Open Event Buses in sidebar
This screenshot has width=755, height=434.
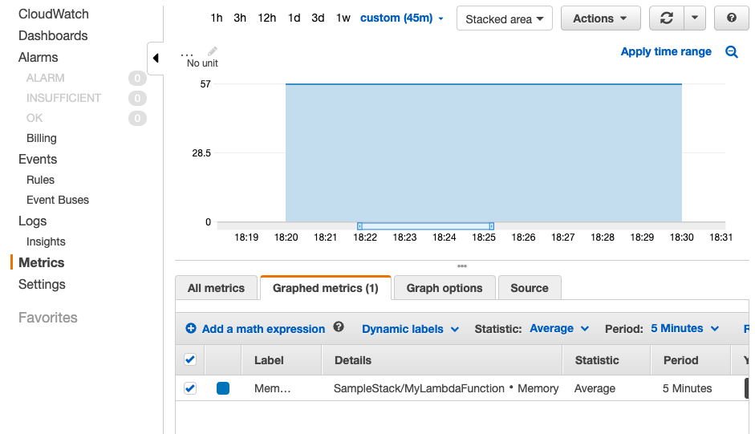point(58,200)
